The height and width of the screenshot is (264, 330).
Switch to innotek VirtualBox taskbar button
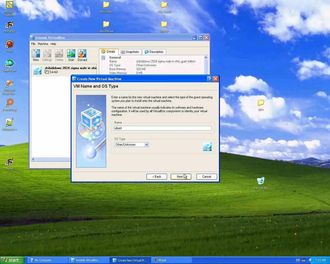click(x=89, y=260)
